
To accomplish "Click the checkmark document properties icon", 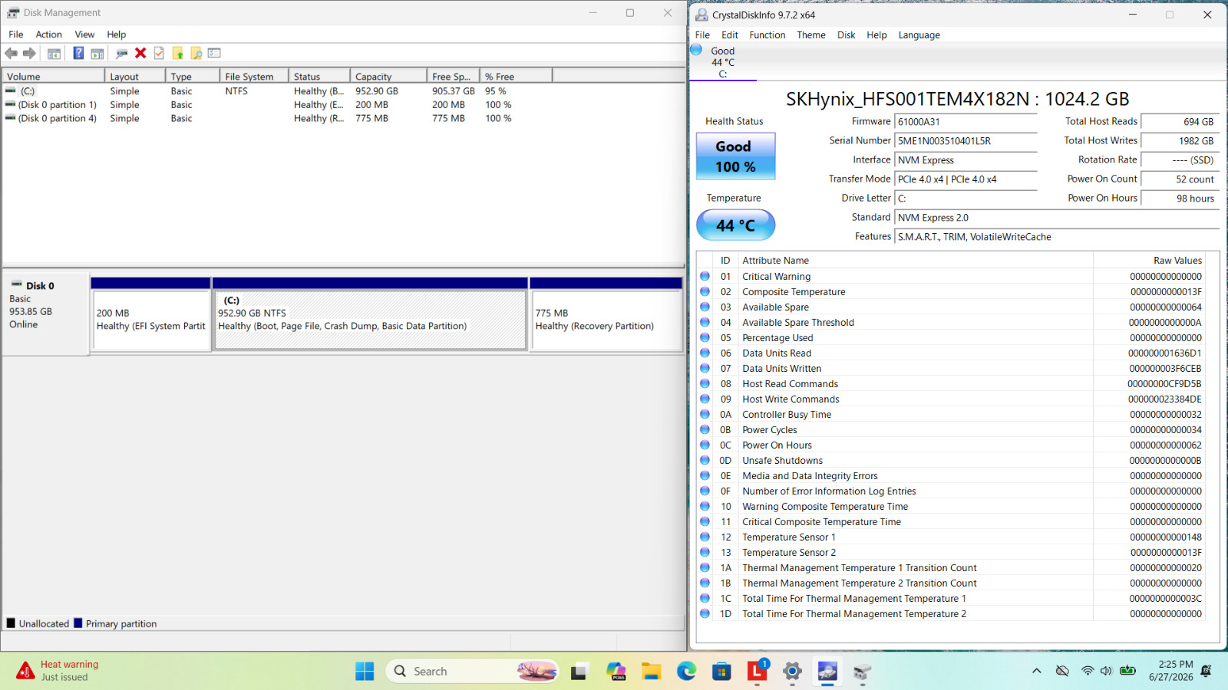I will pos(159,53).
